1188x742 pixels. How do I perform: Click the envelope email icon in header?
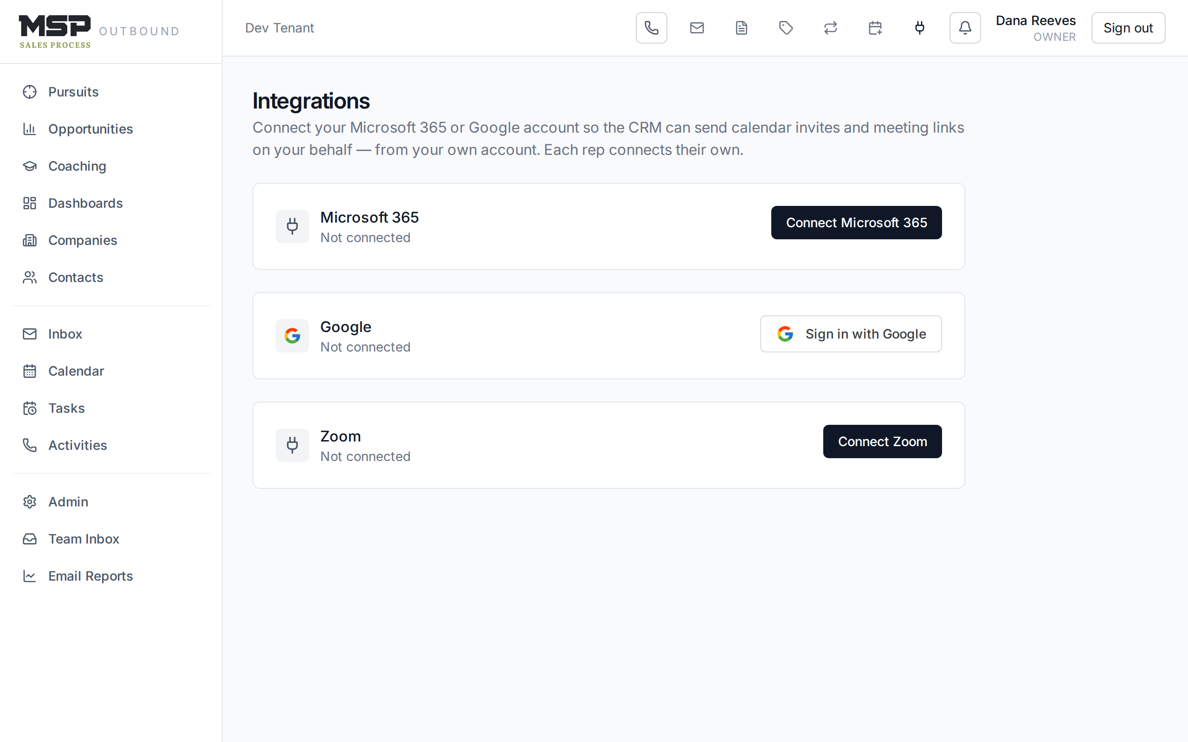click(x=697, y=28)
